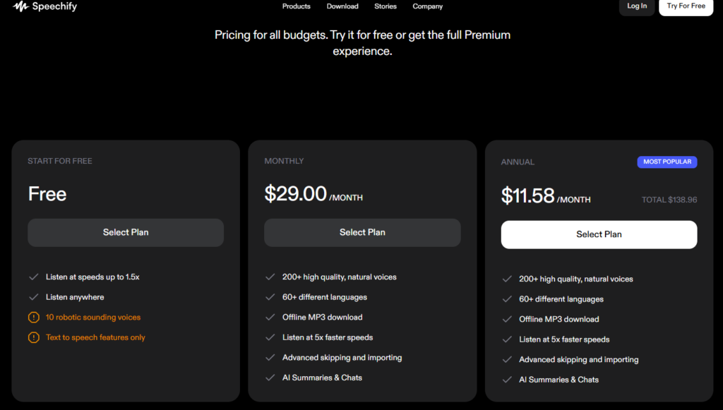The image size is (723, 410).
Task: Select the Annual $11.58 plan
Action: point(599,234)
